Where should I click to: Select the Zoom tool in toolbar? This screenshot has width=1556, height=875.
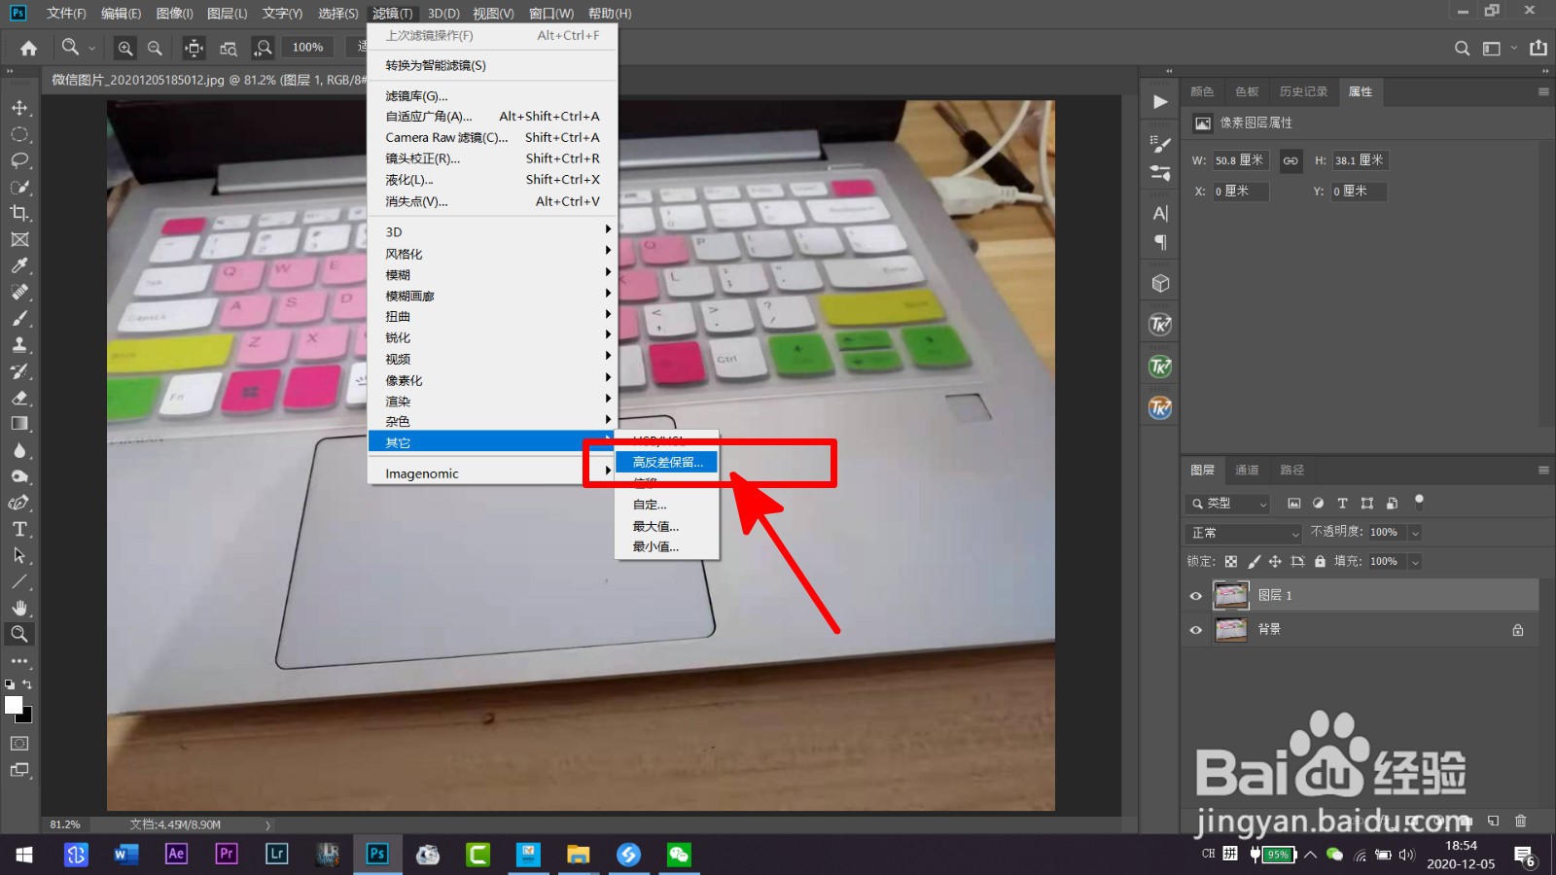[19, 634]
